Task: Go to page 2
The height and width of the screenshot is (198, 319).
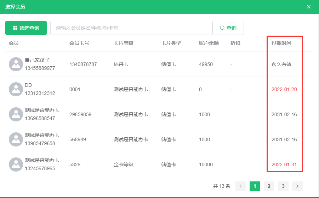Action: (x=269, y=186)
